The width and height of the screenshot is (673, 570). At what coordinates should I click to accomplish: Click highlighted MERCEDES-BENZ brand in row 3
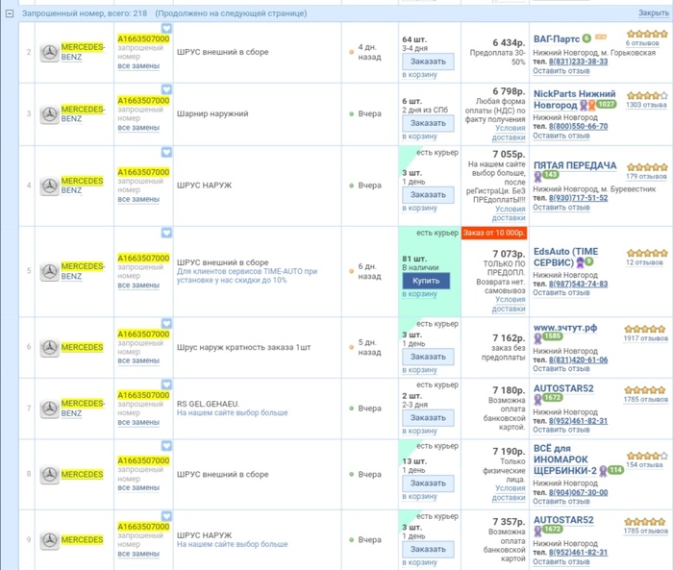[83, 113]
